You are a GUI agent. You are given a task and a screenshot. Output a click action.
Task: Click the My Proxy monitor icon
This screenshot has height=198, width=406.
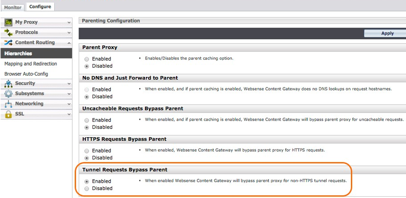coord(8,22)
